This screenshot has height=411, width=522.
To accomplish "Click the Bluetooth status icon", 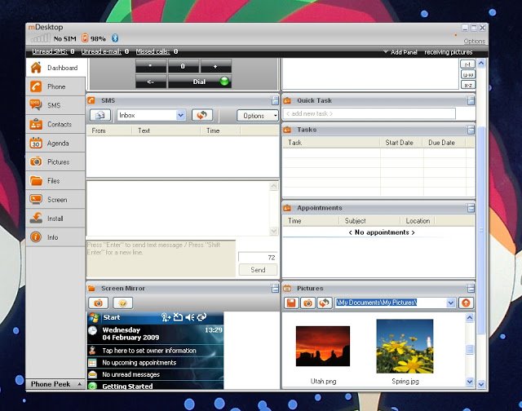I will click(115, 38).
